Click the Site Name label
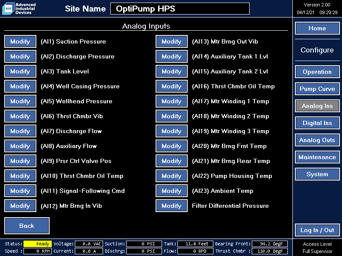This screenshot has width=342, height=256. [85, 9]
